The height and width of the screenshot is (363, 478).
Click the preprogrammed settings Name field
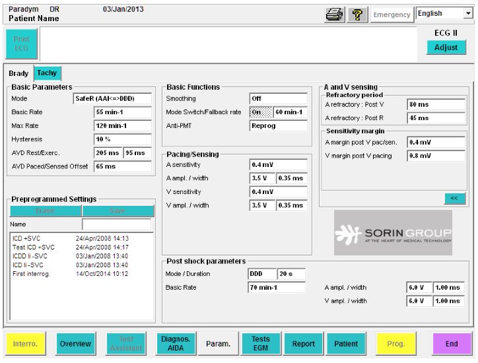pos(116,224)
